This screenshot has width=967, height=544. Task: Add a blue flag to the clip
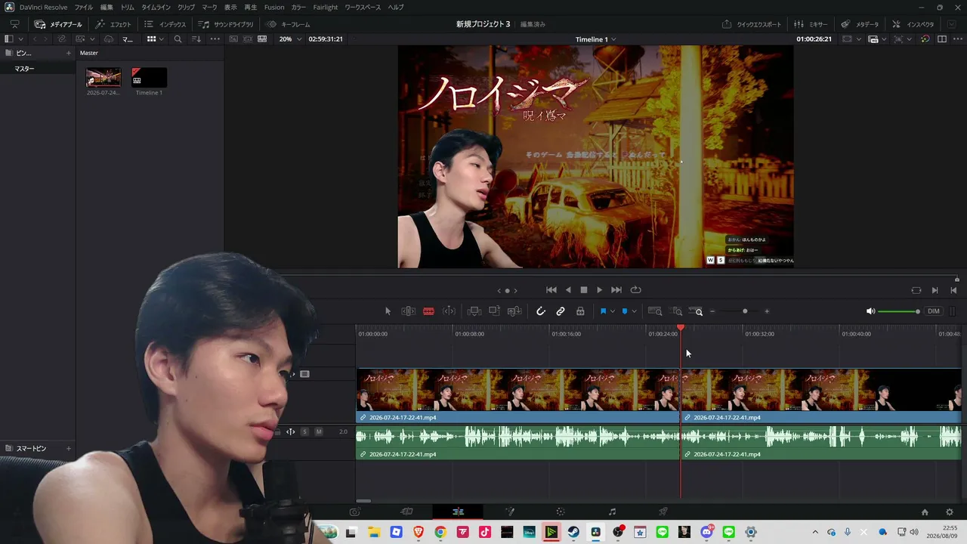click(603, 311)
